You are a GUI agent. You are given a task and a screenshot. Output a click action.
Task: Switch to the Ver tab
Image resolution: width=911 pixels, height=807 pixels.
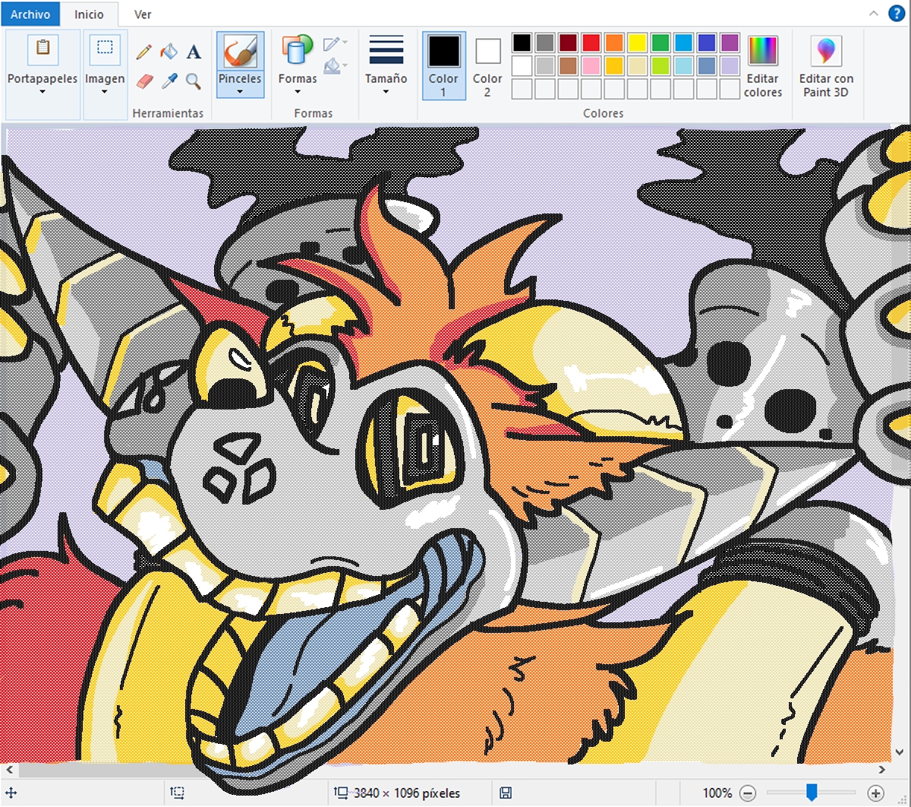[x=143, y=14]
